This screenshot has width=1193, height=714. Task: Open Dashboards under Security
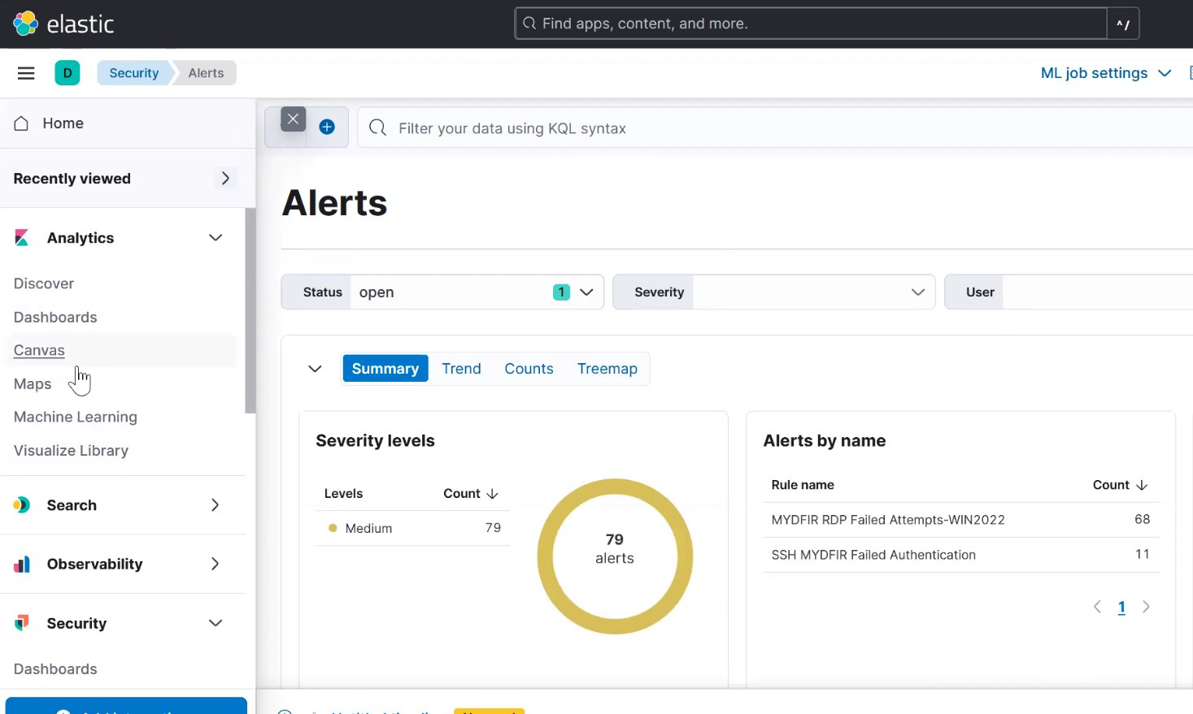[x=55, y=669]
